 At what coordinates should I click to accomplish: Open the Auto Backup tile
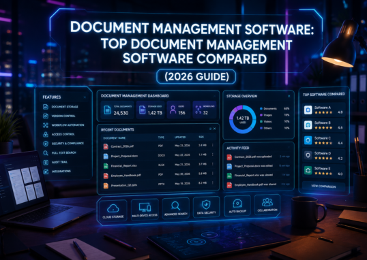[x=237, y=206]
